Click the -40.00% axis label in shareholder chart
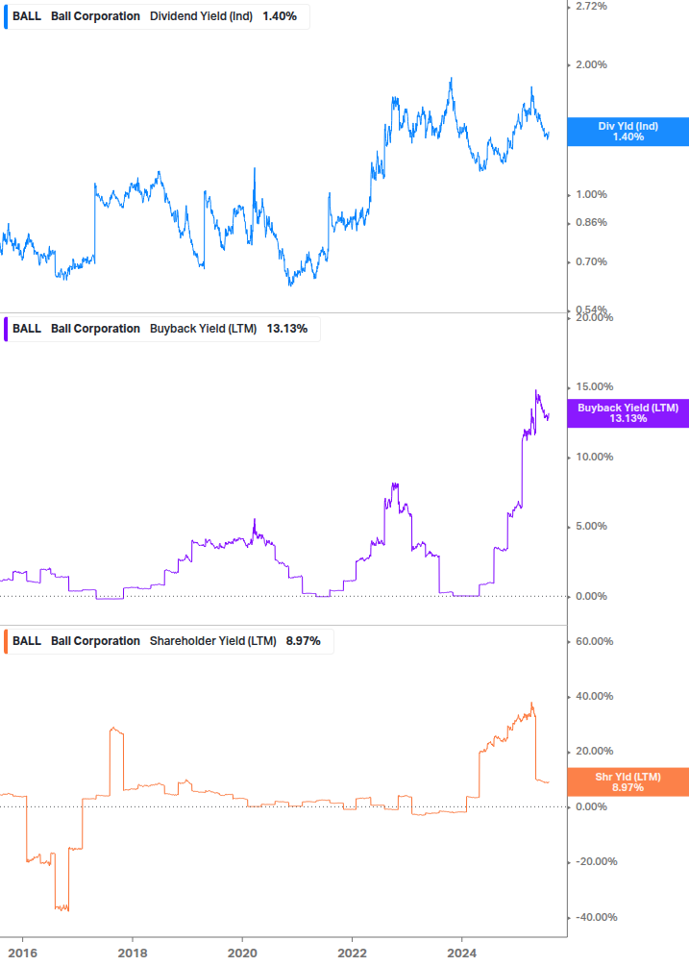 coord(596,917)
